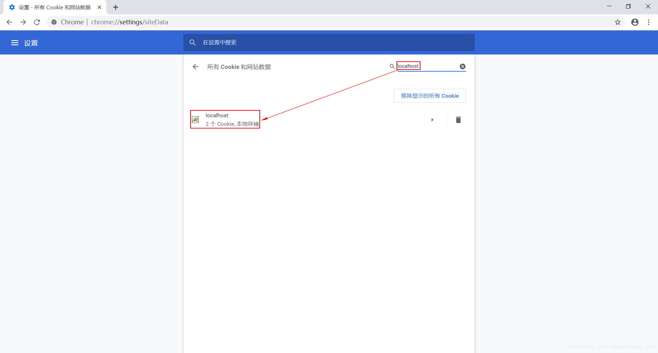Click the cookie search magnifier icon
The width and height of the screenshot is (658, 353).
tap(392, 66)
